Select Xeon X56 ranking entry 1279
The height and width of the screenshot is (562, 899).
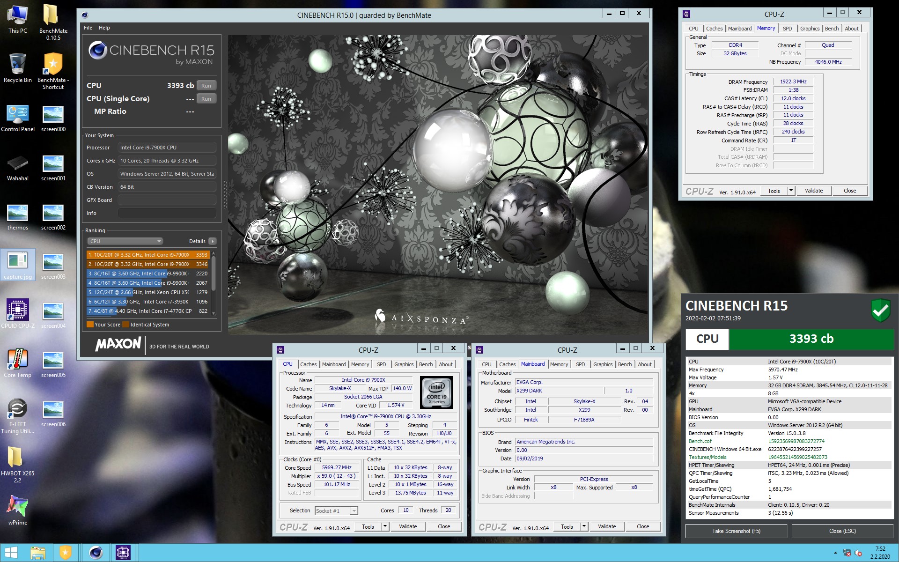click(x=148, y=292)
